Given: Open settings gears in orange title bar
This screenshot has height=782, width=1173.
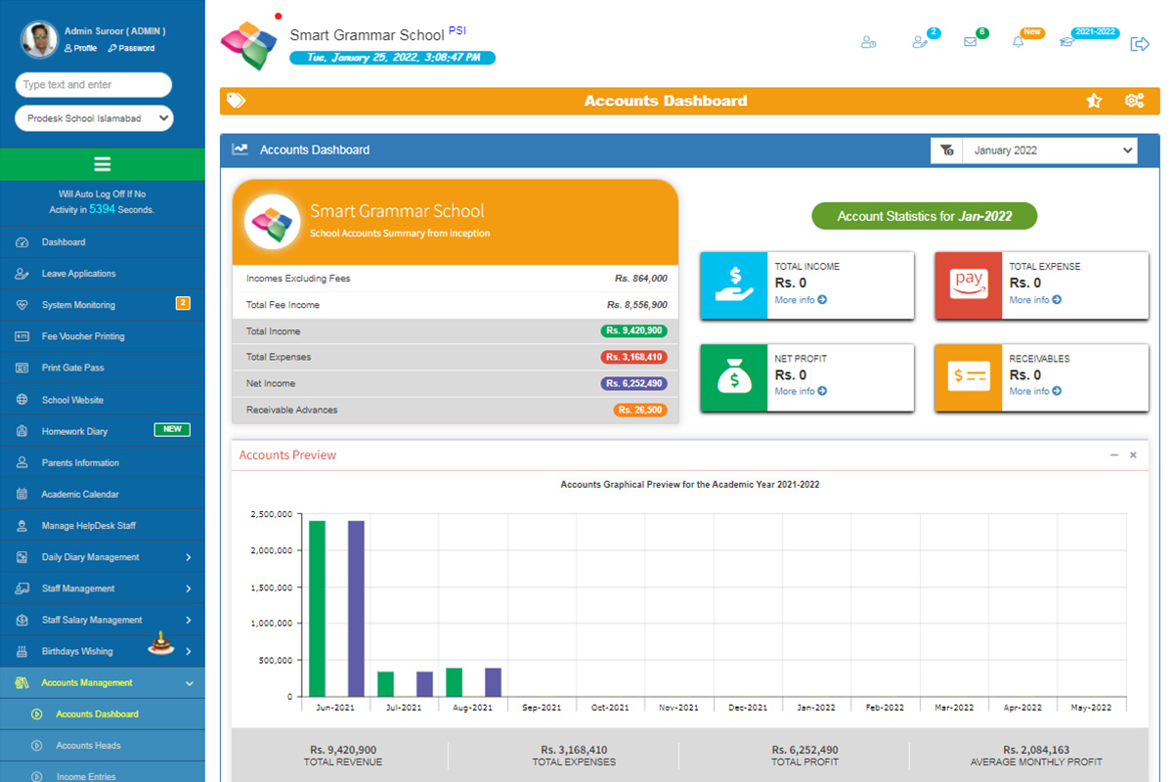Looking at the screenshot, I should coord(1134,101).
